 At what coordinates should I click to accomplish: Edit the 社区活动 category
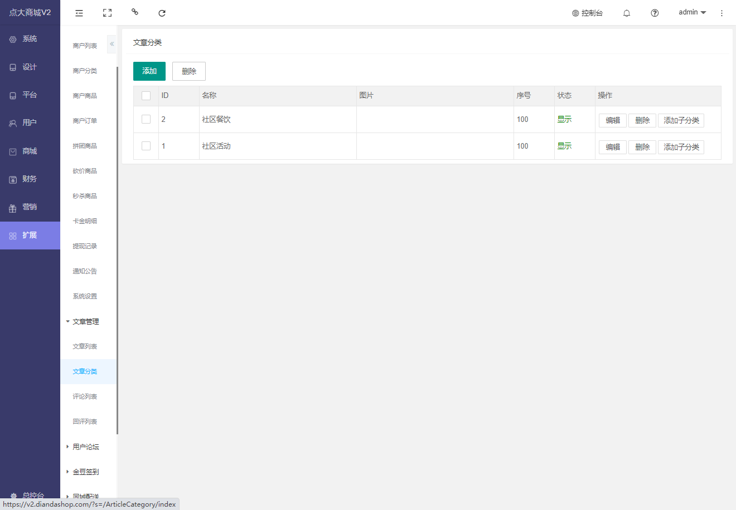tap(613, 147)
